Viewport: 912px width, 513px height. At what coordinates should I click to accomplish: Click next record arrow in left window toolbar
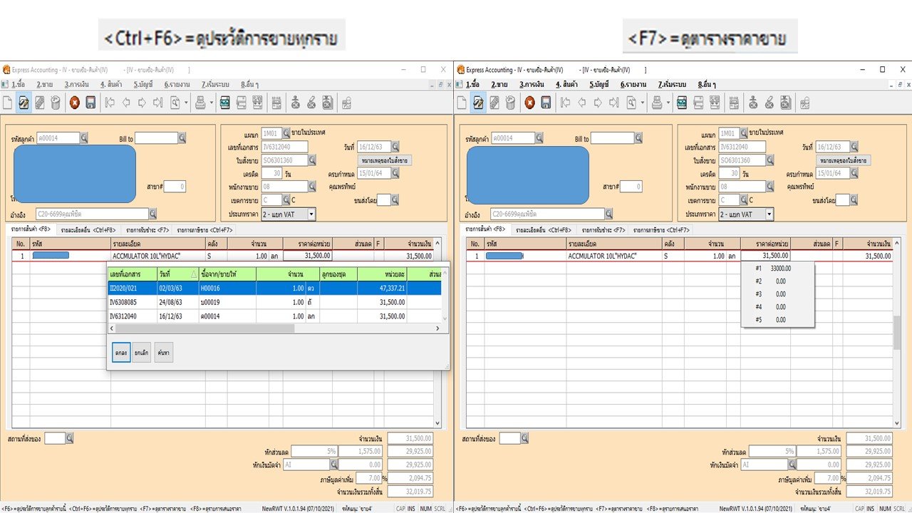(x=142, y=103)
